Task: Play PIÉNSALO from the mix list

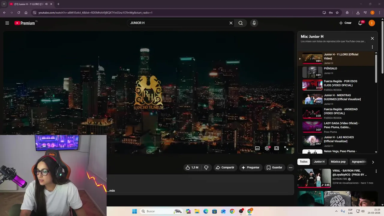Action: coord(337,72)
